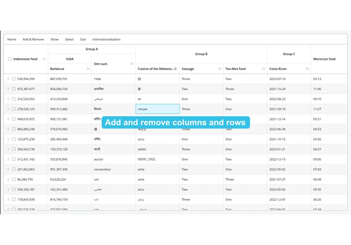Open Barbecue column menu icon
This screenshot has width=351, height=245.
[88, 69]
